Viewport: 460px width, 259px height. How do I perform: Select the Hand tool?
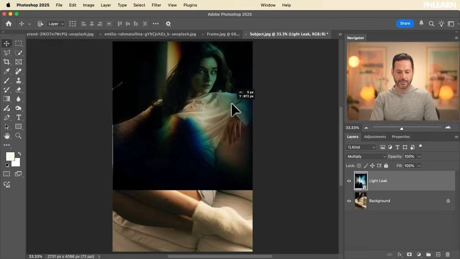pyautogui.click(x=7, y=136)
